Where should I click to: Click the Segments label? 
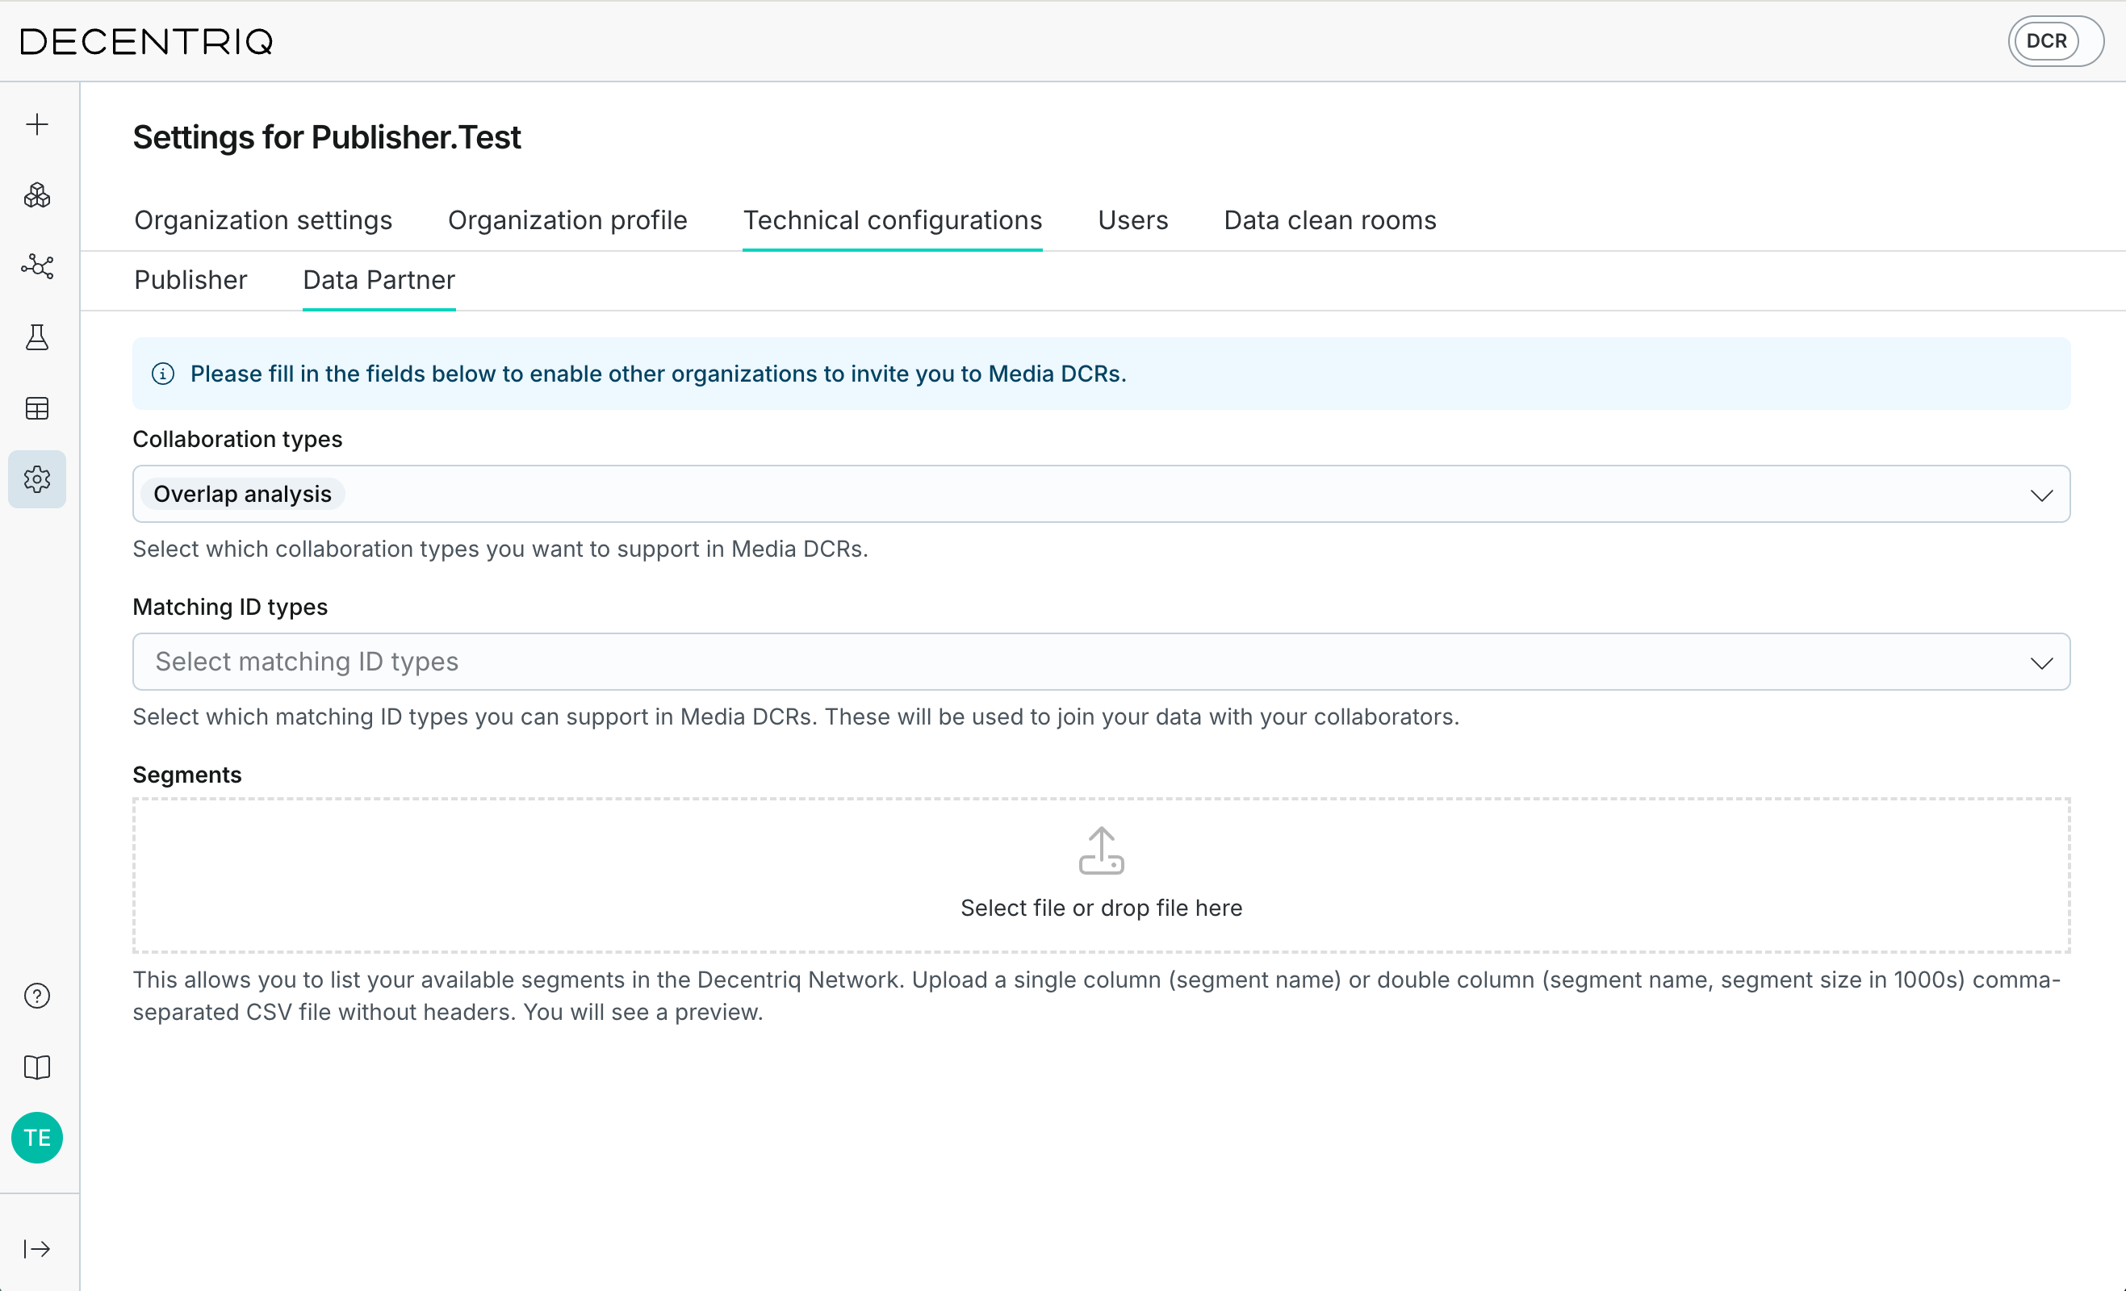pos(187,775)
